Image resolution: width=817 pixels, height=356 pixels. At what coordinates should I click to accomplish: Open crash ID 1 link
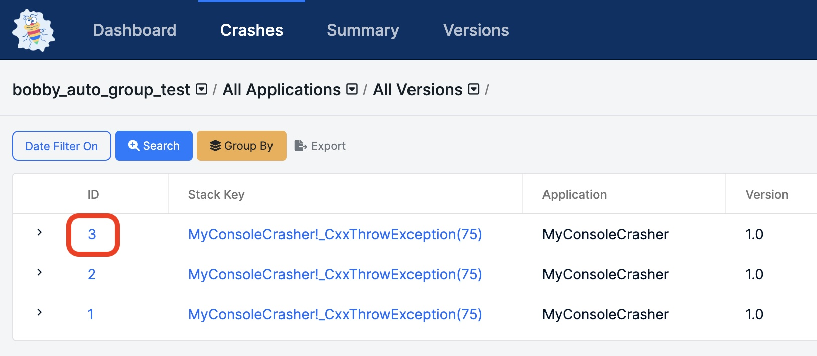point(91,314)
